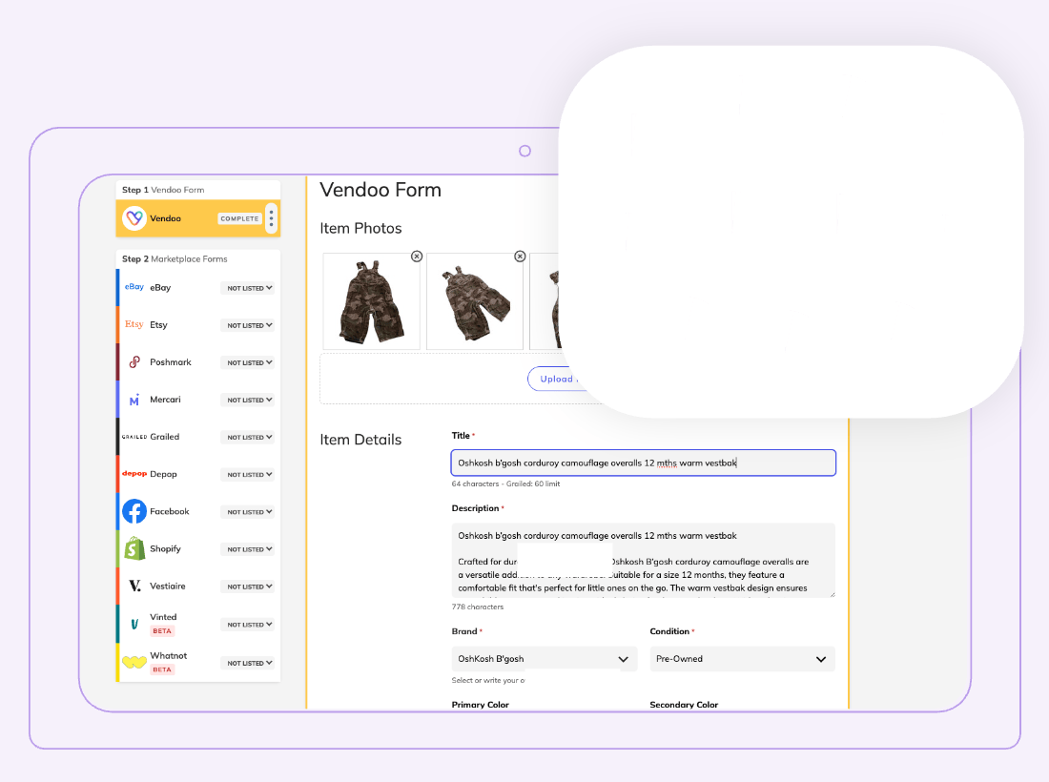Click the Vinted BETA badge
1049x782 pixels.
coord(162,630)
